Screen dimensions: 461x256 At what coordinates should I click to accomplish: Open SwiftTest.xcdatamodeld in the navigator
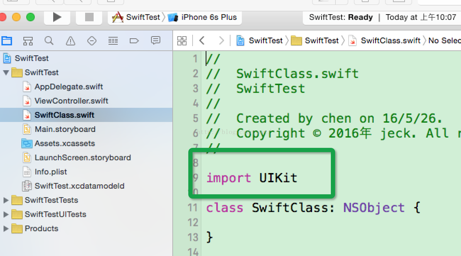[86, 186]
